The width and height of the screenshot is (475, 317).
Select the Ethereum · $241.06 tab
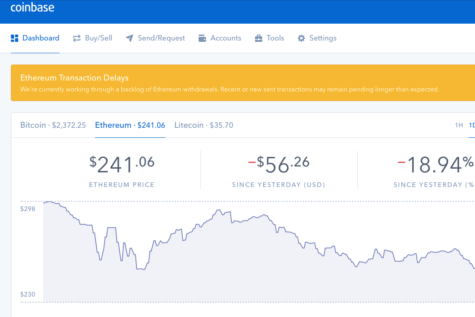130,125
